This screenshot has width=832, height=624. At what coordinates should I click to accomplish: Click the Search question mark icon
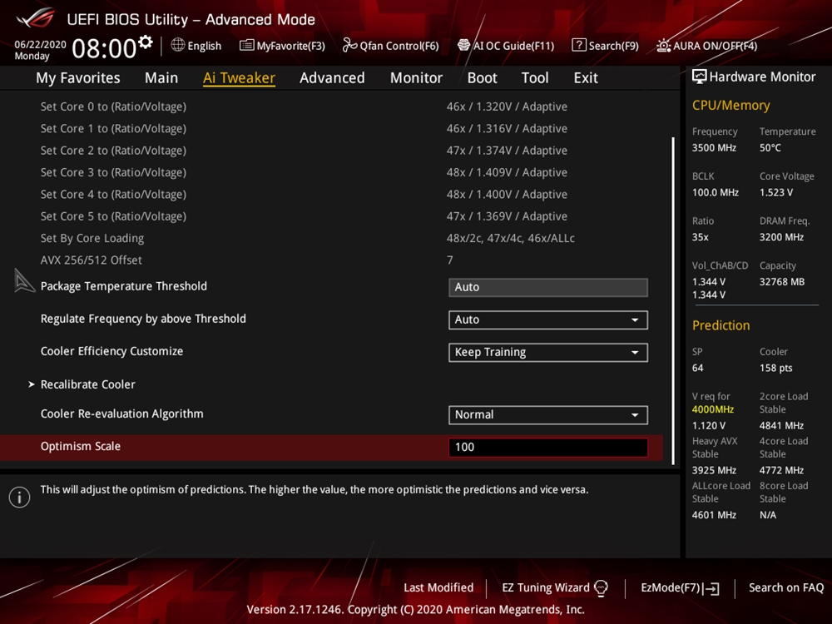(578, 45)
